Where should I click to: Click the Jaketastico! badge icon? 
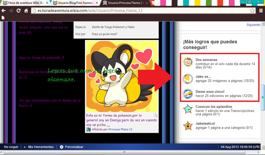(188, 126)
